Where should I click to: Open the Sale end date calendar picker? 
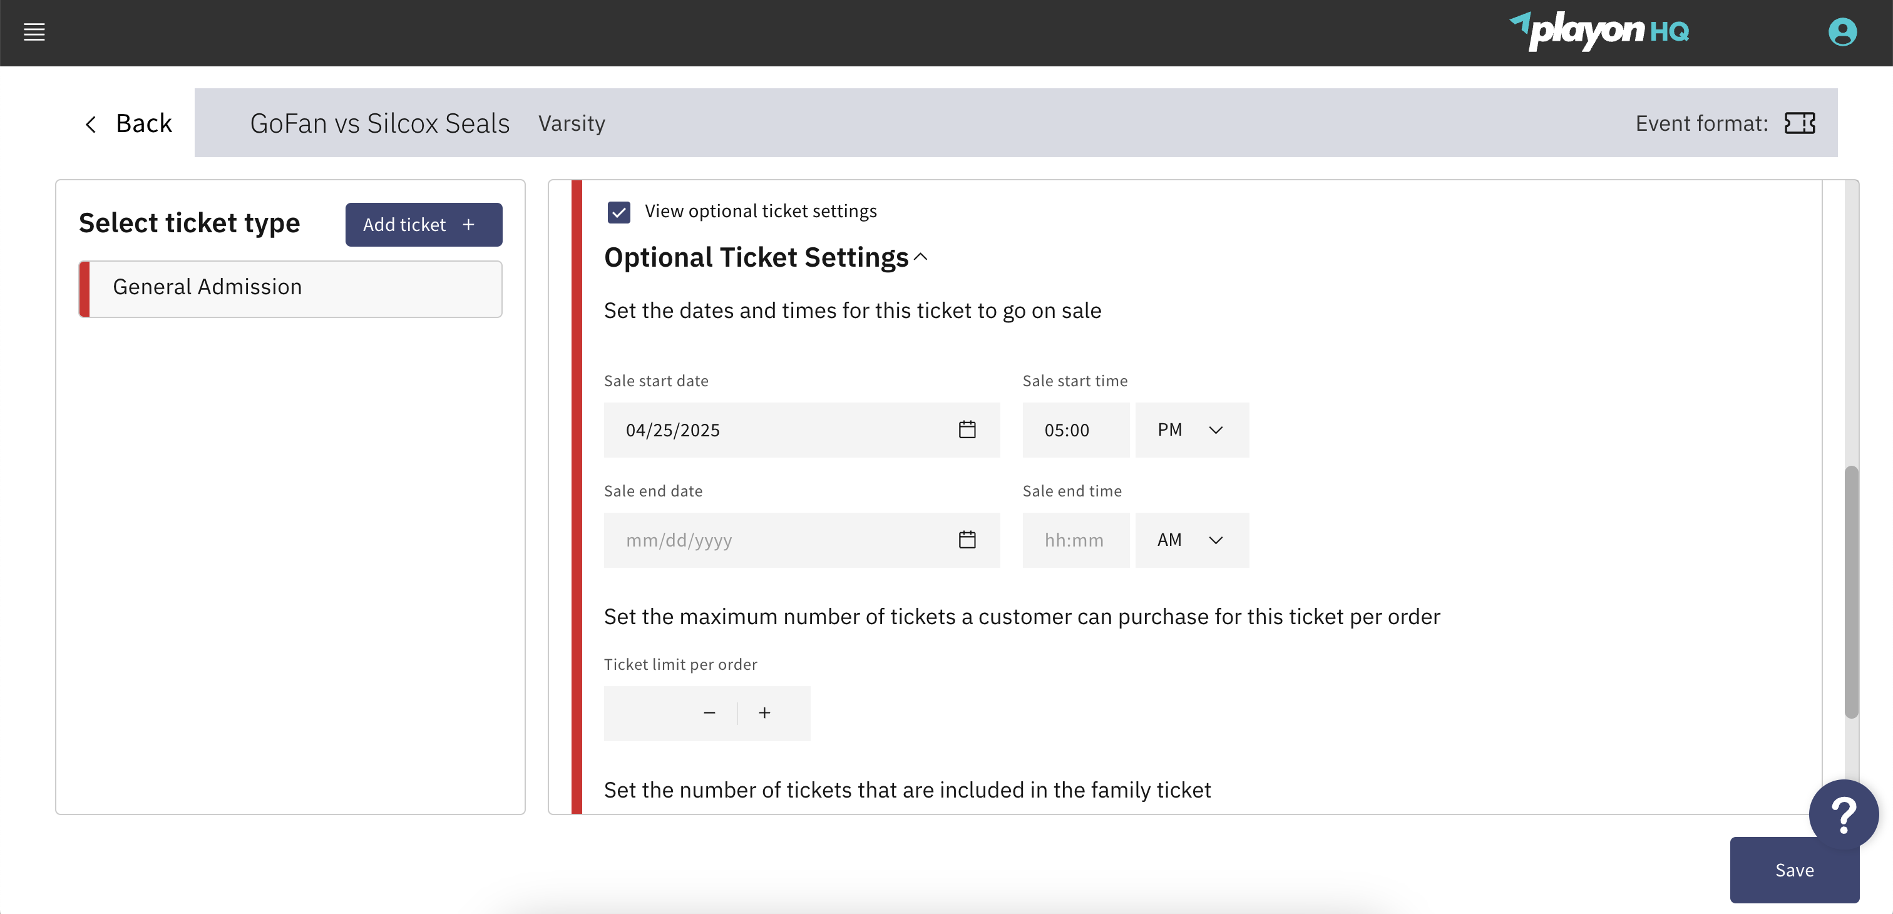[x=967, y=540]
